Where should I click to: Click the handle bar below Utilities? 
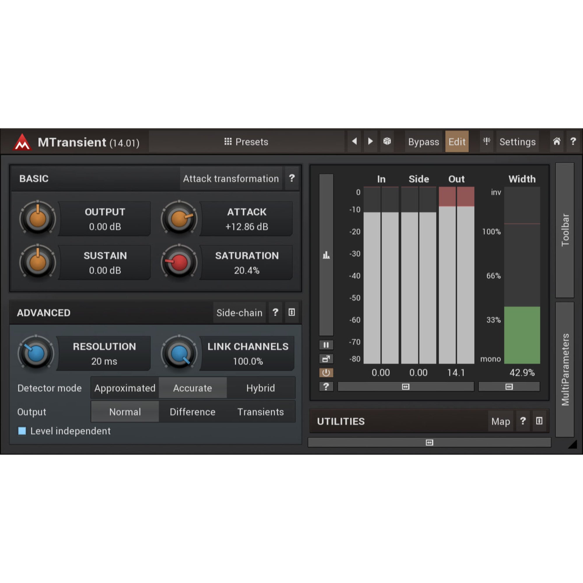tap(429, 442)
